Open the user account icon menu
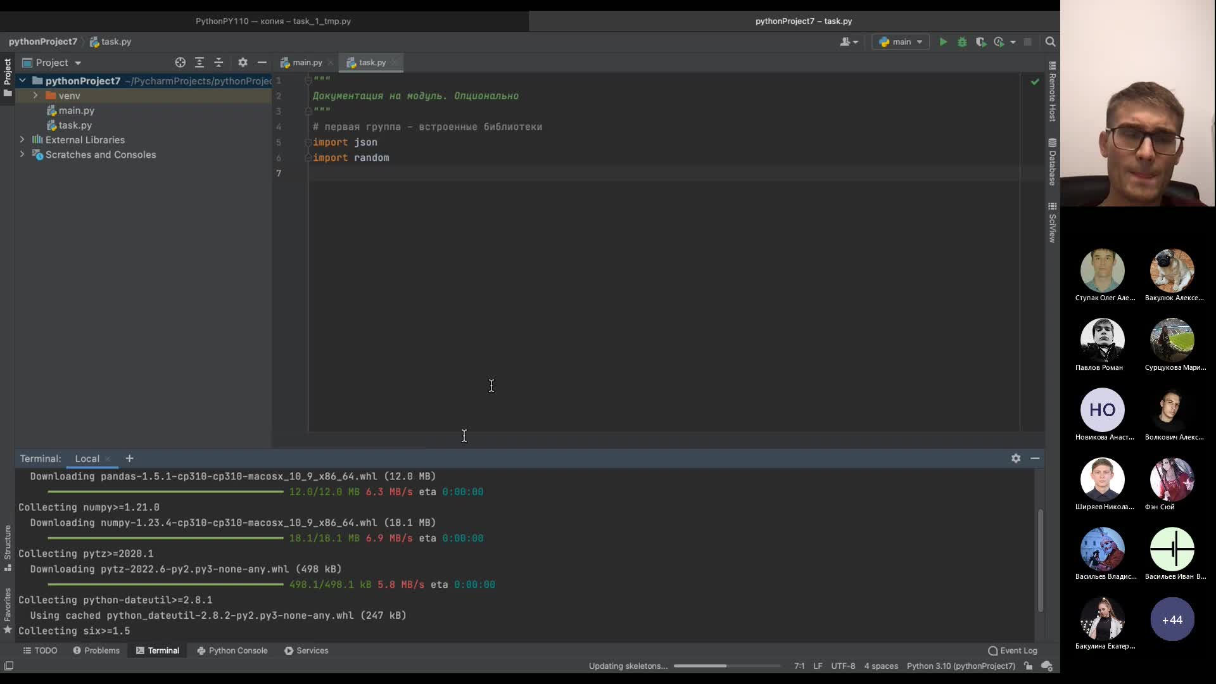1216x684 pixels. 849,42
